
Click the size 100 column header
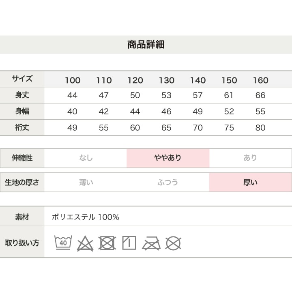[73, 80]
